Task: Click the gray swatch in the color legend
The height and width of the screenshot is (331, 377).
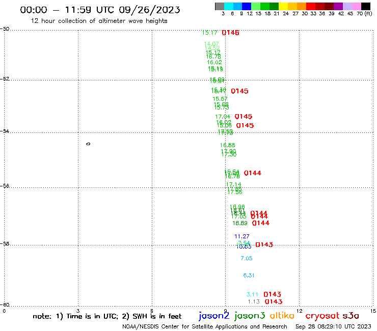Action: 220,6
